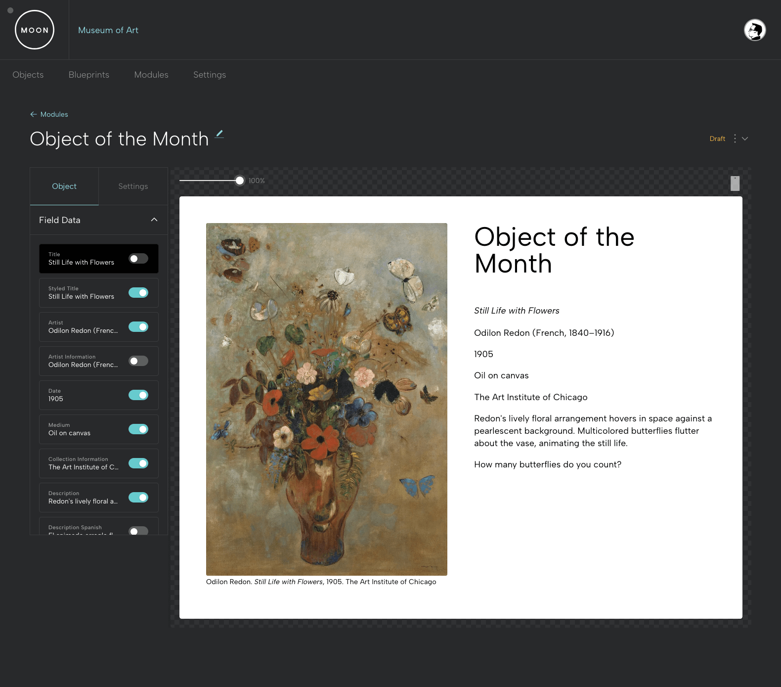Click Oil on canvas in preview
The width and height of the screenshot is (781, 687).
pyautogui.click(x=501, y=375)
